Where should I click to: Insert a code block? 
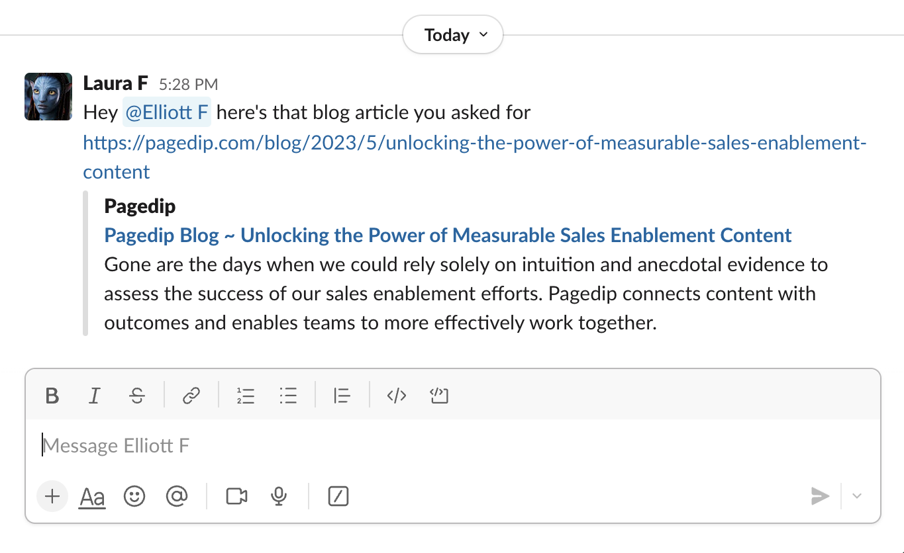439,396
